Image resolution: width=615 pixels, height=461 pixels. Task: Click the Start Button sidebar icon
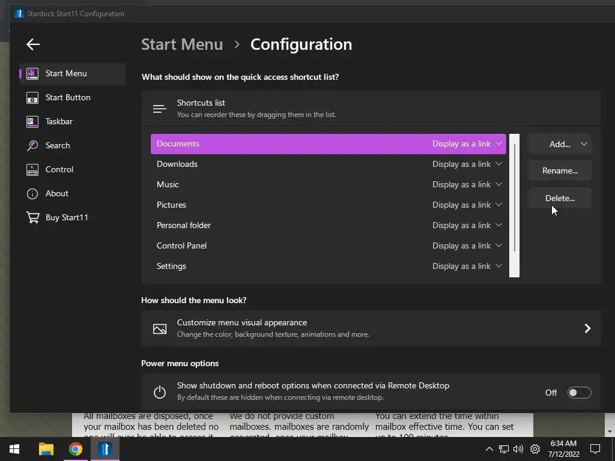pyautogui.click(x=32, y=98)
